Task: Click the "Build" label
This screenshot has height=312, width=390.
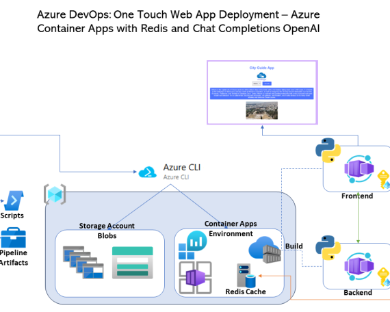Action: click(x=294, y=246)
